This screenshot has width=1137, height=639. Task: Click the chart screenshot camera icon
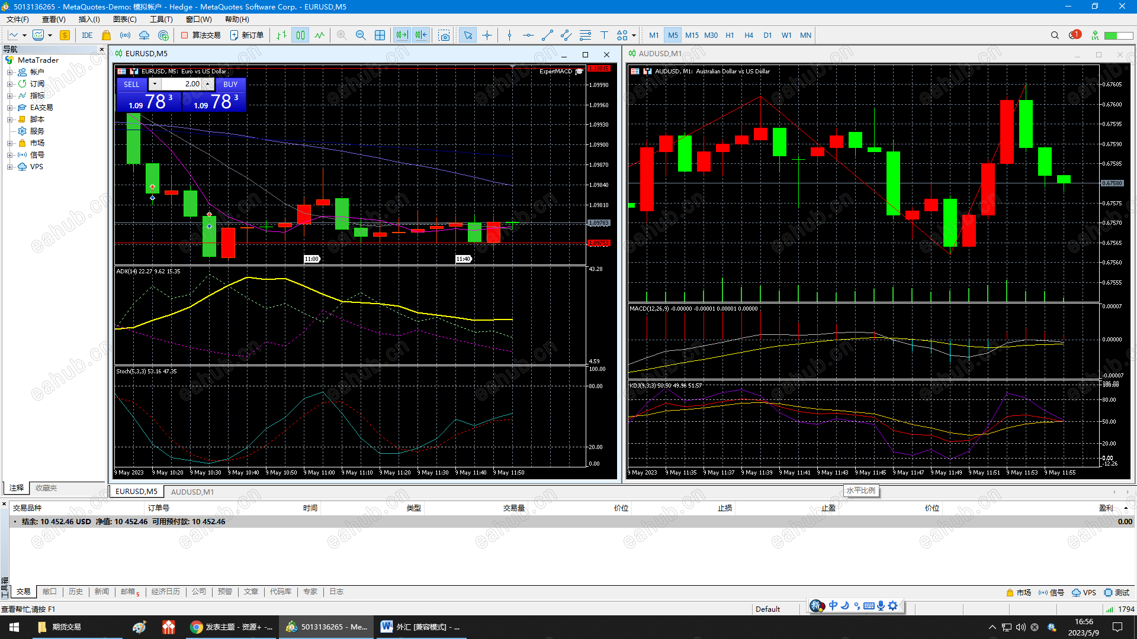click(444, 35)
